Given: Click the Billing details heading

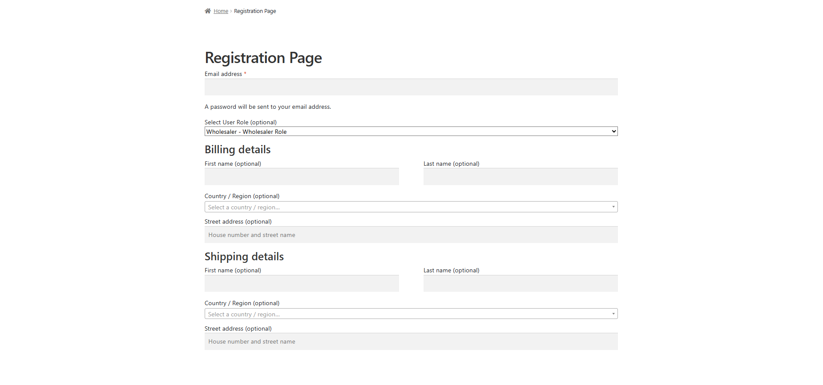Looking at the screenshot, I should 237,150.
